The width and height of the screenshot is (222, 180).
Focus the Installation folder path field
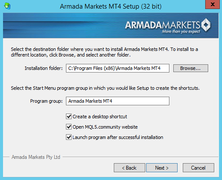point(118,68)
